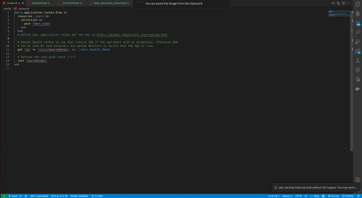The image size is (362, 198).
Task: Click line number 11 in gutter
Action: click(8, 49)
